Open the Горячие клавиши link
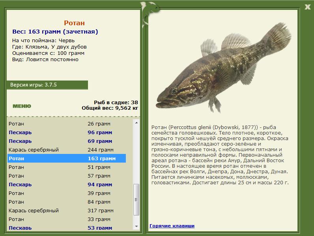This screenshot has width=314, height=236. click(172, 226)
